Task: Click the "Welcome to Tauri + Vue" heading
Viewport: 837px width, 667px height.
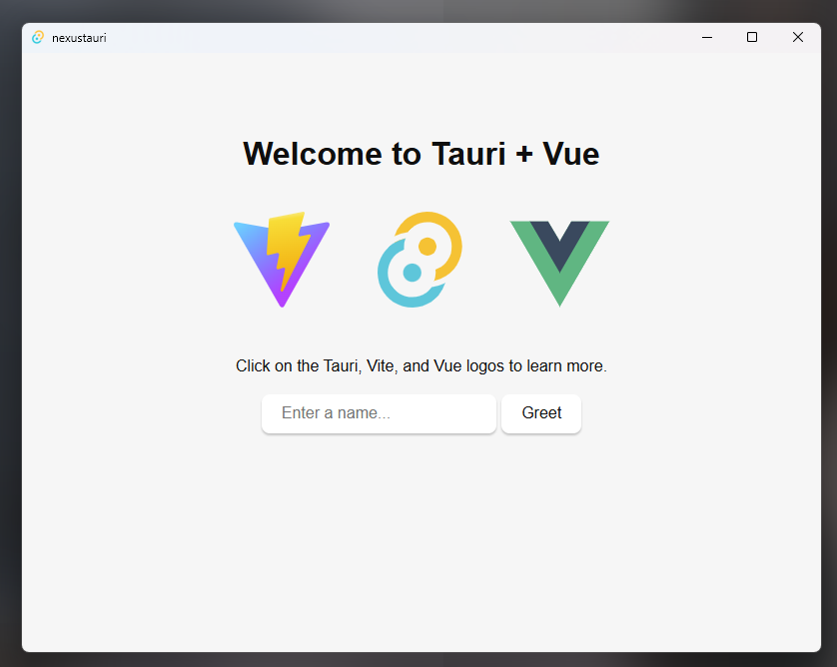Action: pyautogui.click(x=421, y=154)
